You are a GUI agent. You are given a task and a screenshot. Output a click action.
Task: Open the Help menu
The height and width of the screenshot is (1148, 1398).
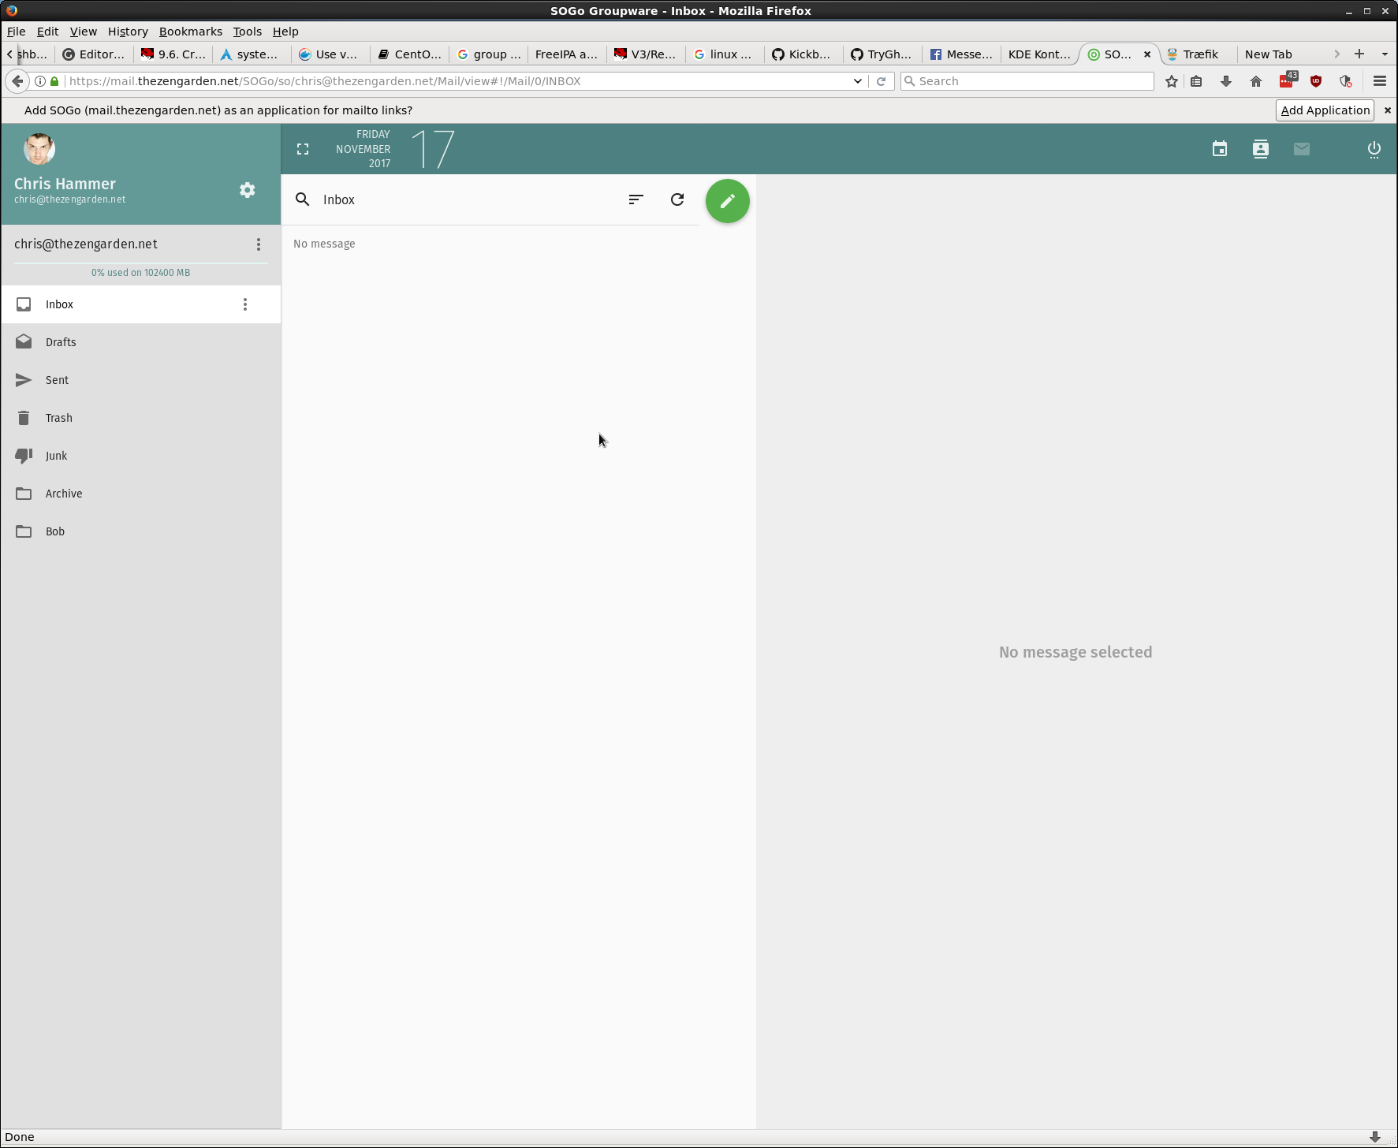[x=285, y=32]
